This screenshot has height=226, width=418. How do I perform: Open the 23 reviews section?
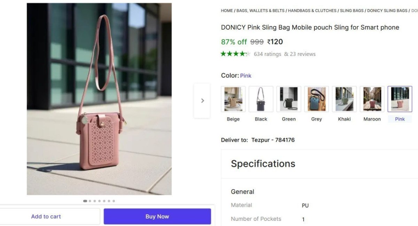302,54
